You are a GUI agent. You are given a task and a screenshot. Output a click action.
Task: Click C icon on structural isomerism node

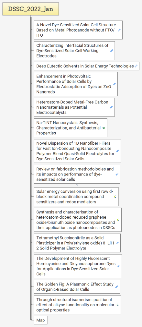point(117,305)
